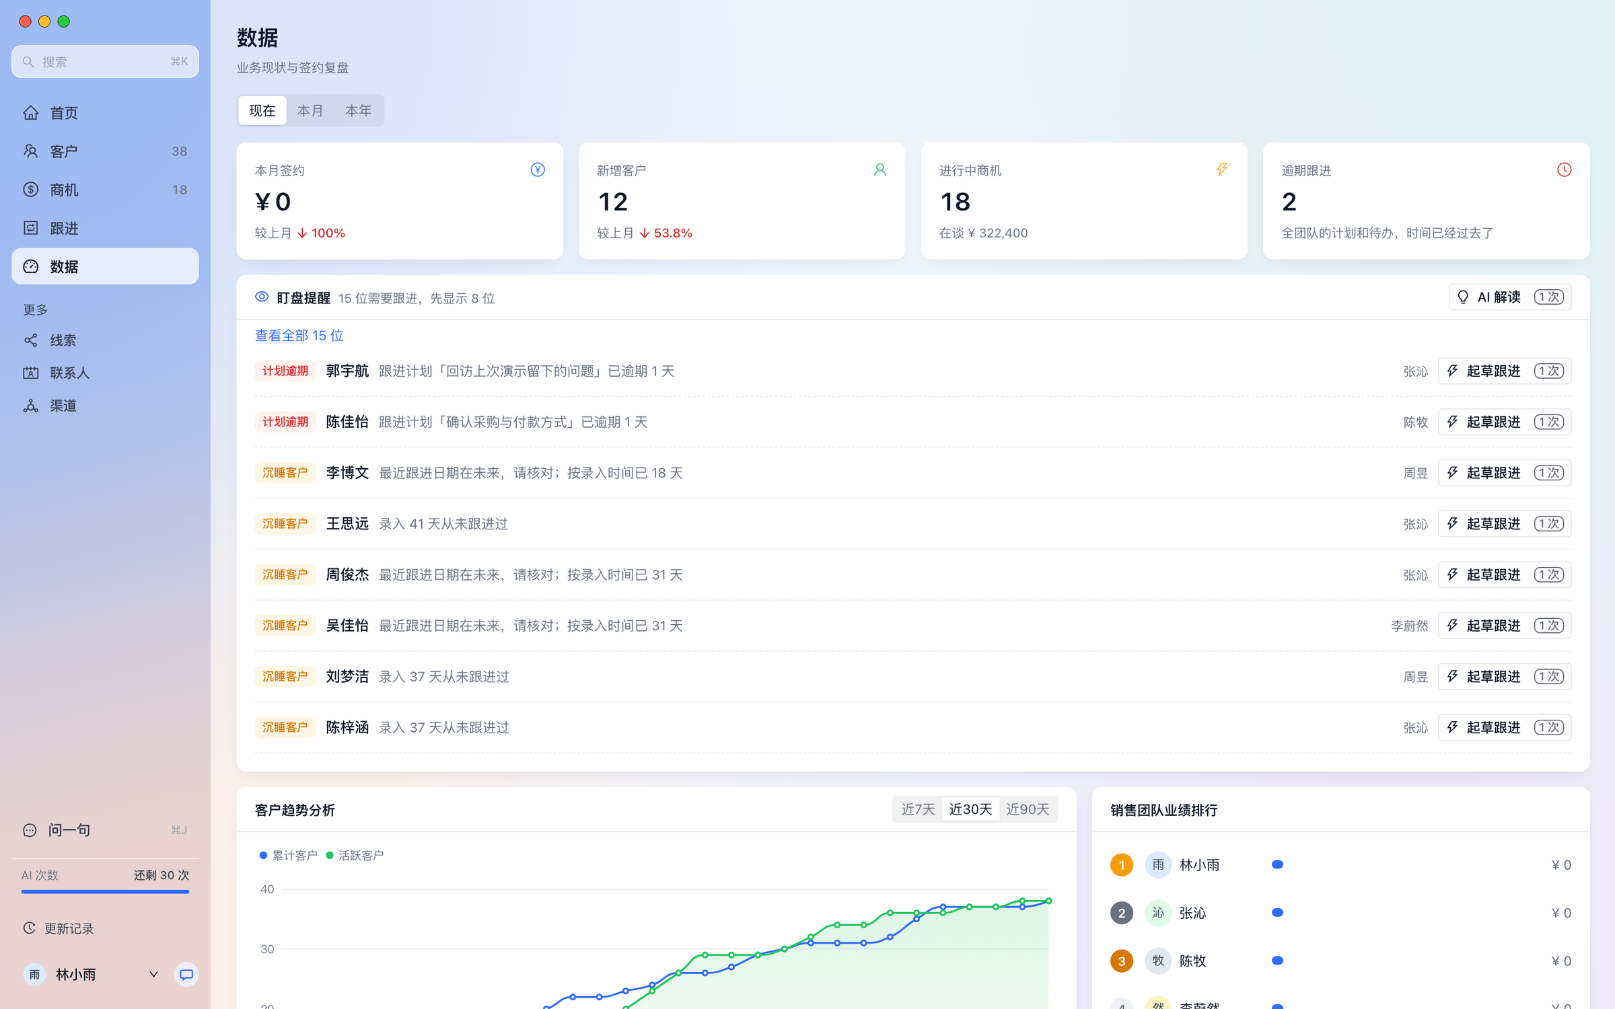This screenshot has width=1615, height=1009.
Task: Focus the 搜索 search field
Action: click(x=105, y=62)
